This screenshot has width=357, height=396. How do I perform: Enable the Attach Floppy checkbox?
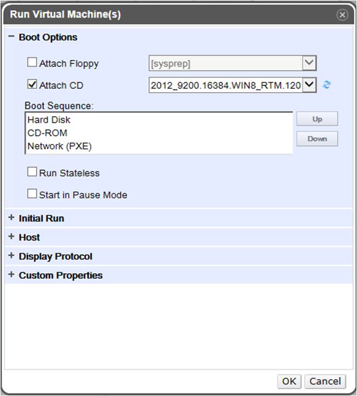(x=32, y=63)
